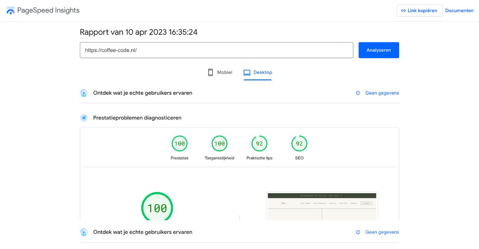Screen dimensions: 479x249
Task: Click the laptop icon next to Desktop
Action: [246, 72]
